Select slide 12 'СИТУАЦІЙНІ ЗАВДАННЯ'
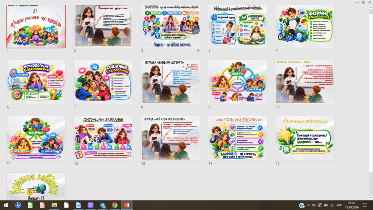373x210 pixels. point(103,138)
